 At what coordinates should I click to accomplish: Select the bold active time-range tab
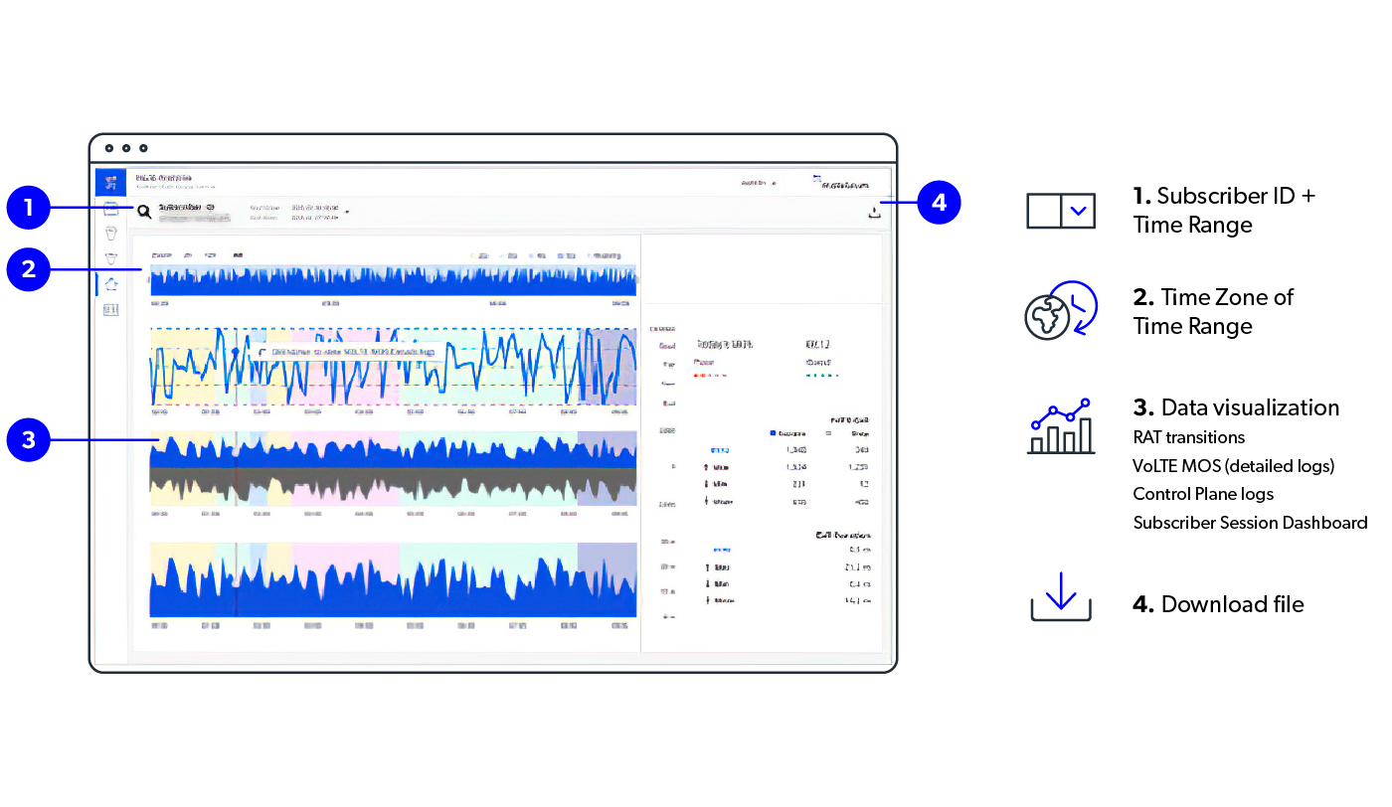click(x=238, y=255)
